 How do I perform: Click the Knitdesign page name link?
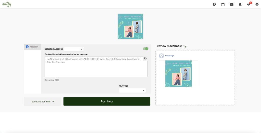[169, 56]
